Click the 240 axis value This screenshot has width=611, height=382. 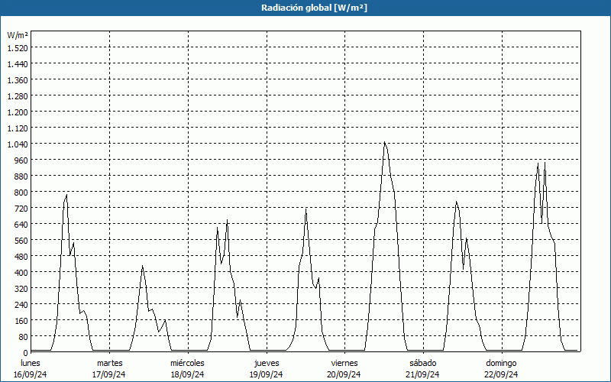pos(21,305)
